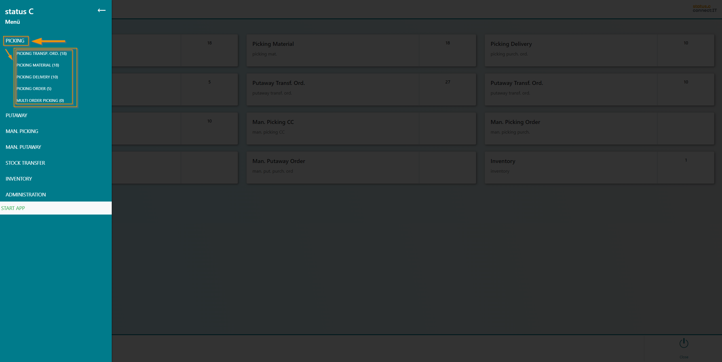722x362 pixels.
Task: Select PICKING TRANSP. ORD. (18) submenu item
Action: [41, 53]
